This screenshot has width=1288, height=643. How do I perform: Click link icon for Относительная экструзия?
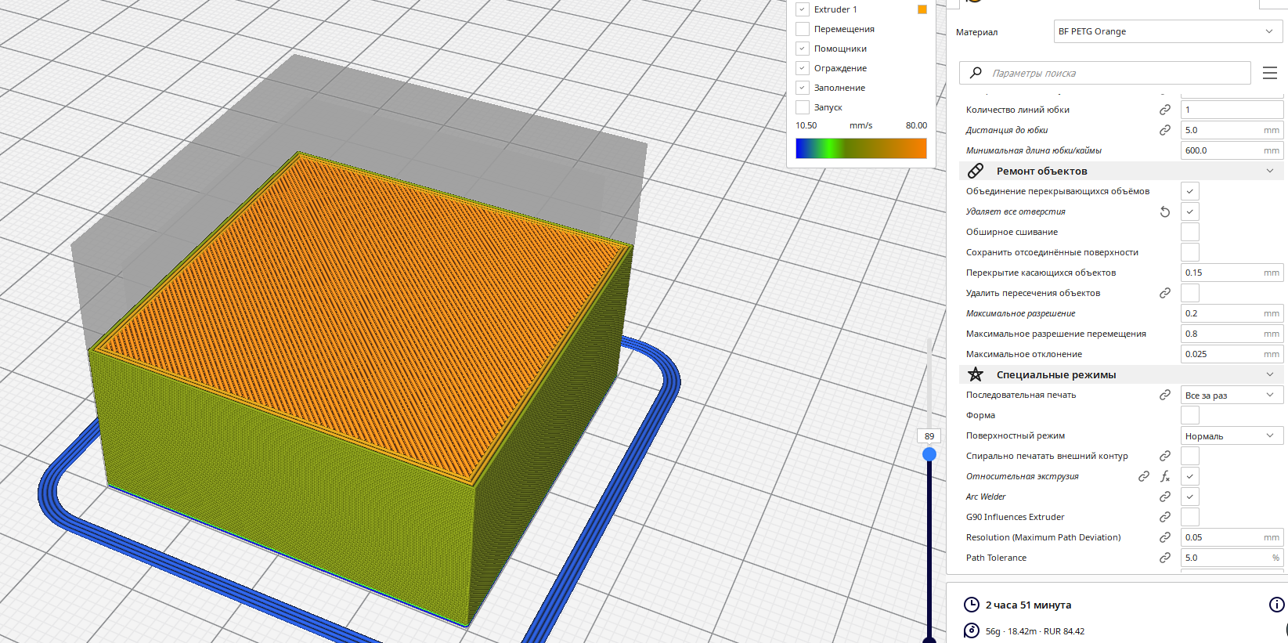(1144, 476)
